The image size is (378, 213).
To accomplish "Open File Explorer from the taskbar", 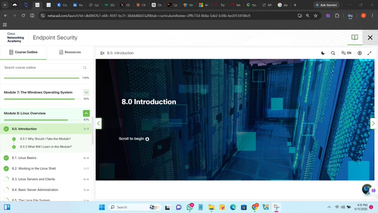I will tap(211, 207).
